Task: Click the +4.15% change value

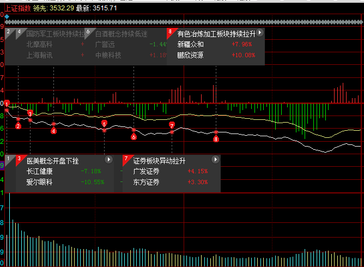Action: [x=198, y=171]
